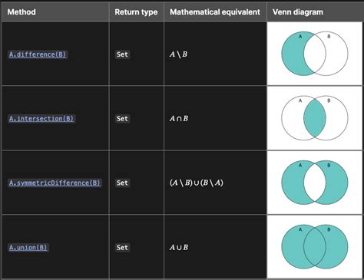Open the A.intersection(B) method link

coord(41,119)
